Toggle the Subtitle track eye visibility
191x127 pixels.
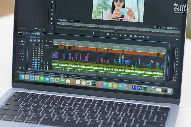(42, 46)
